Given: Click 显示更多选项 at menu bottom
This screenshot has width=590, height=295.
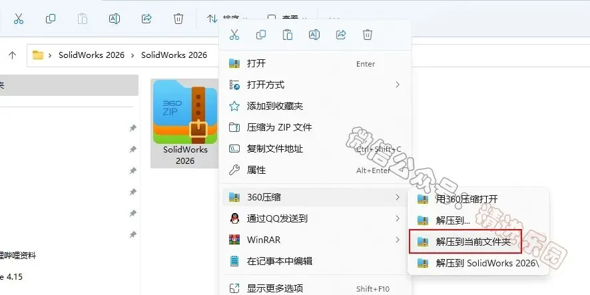Looking at the screenshot, I should 316,288.
